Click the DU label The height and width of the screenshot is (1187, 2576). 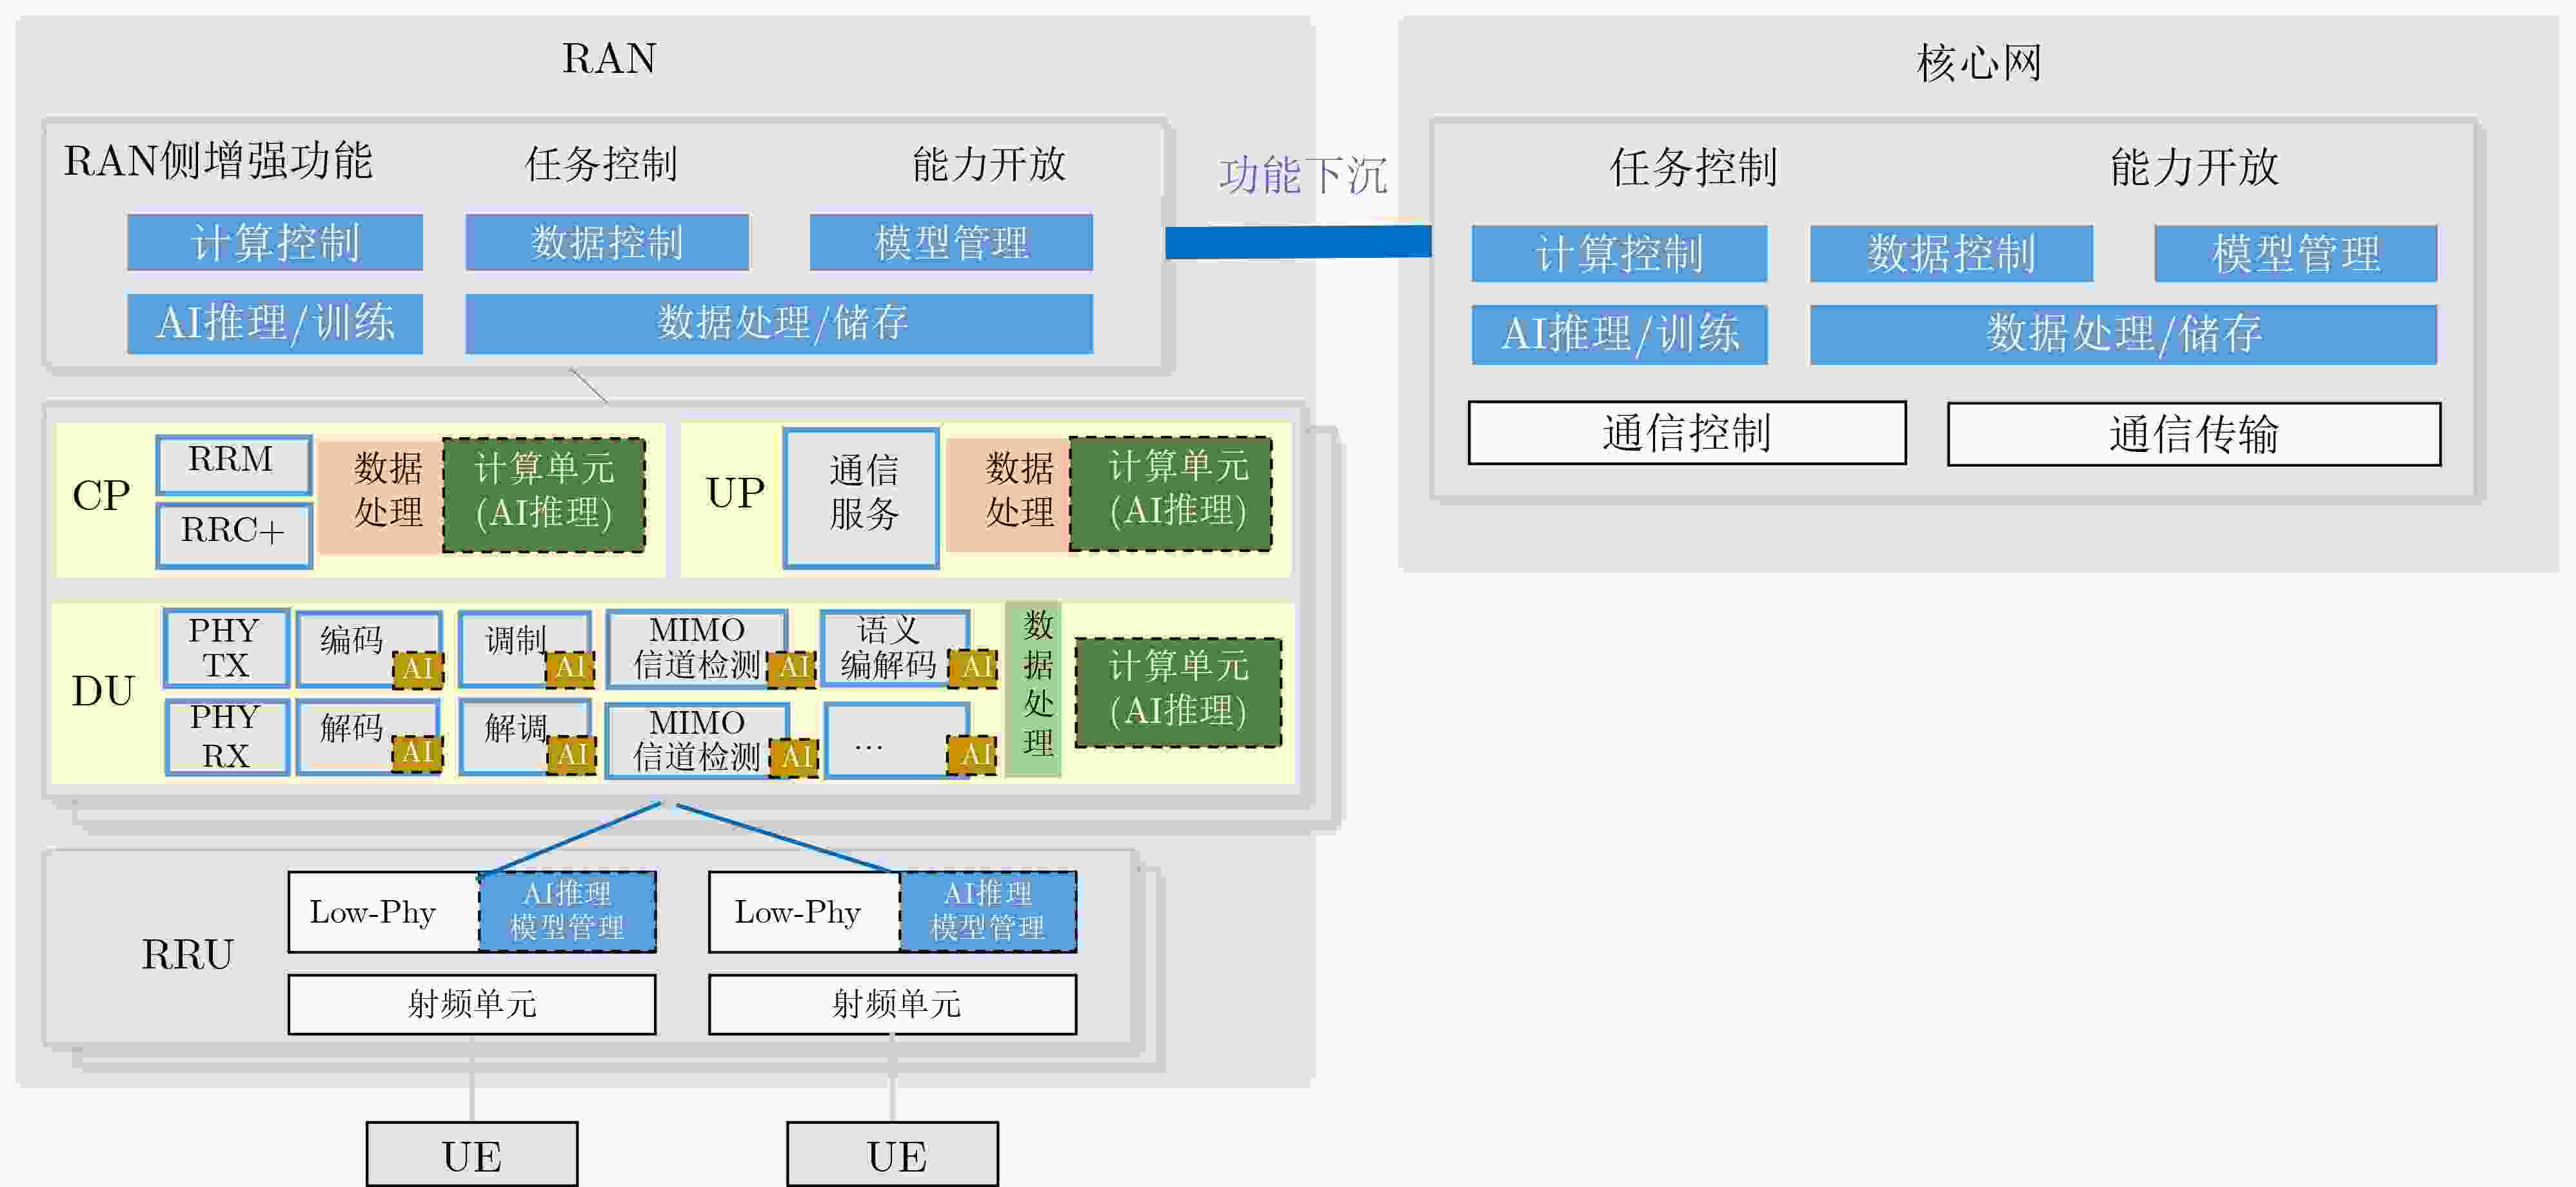click(102, 692)
